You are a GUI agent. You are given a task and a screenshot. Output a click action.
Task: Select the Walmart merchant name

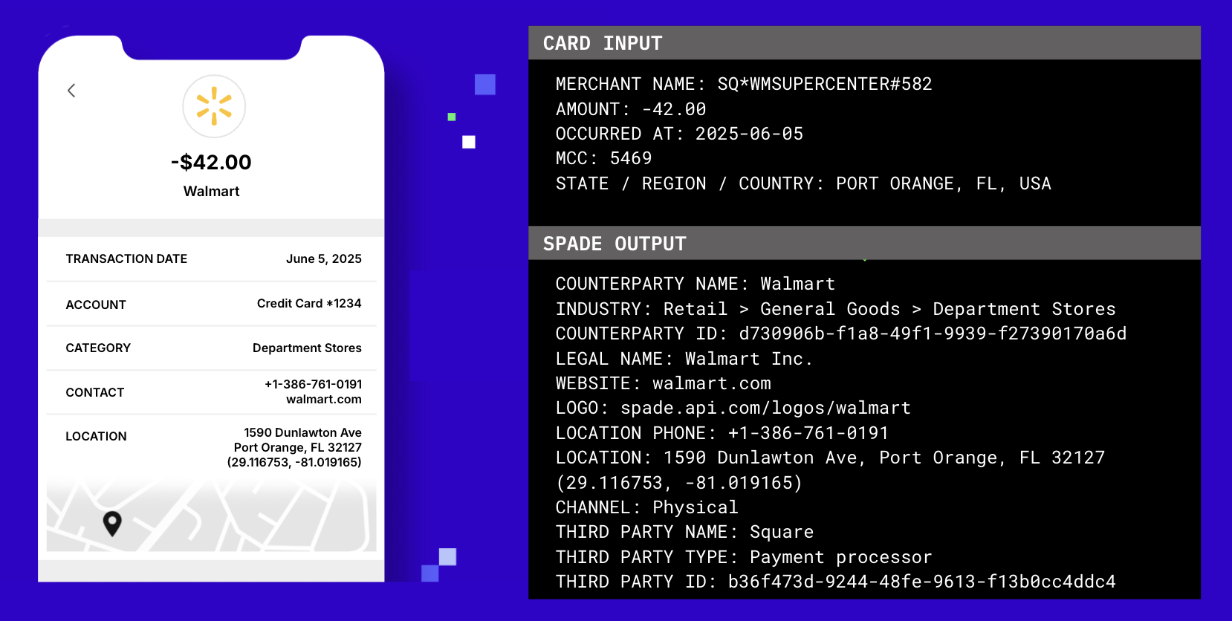pos(212,192)
